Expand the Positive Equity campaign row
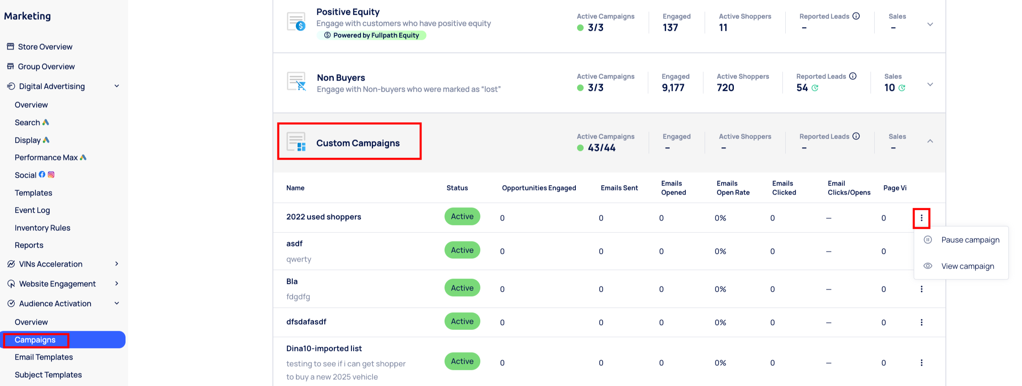This screenshot has width=1022, height=386. 930,24
